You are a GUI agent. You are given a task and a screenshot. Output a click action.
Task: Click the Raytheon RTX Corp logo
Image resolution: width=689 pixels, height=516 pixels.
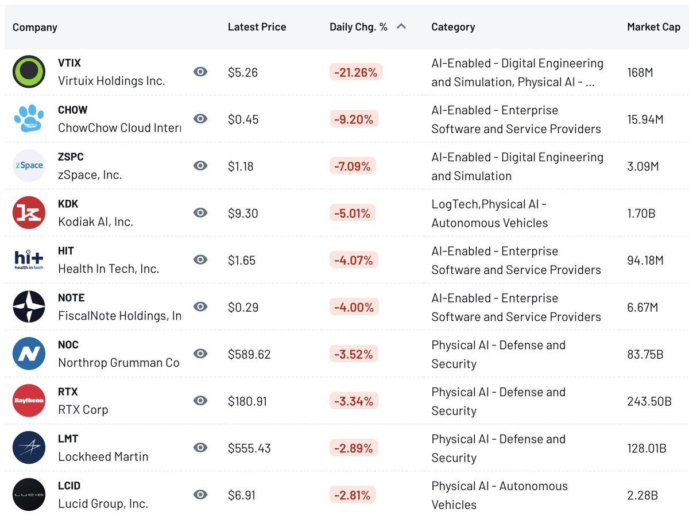pos(29,401)
